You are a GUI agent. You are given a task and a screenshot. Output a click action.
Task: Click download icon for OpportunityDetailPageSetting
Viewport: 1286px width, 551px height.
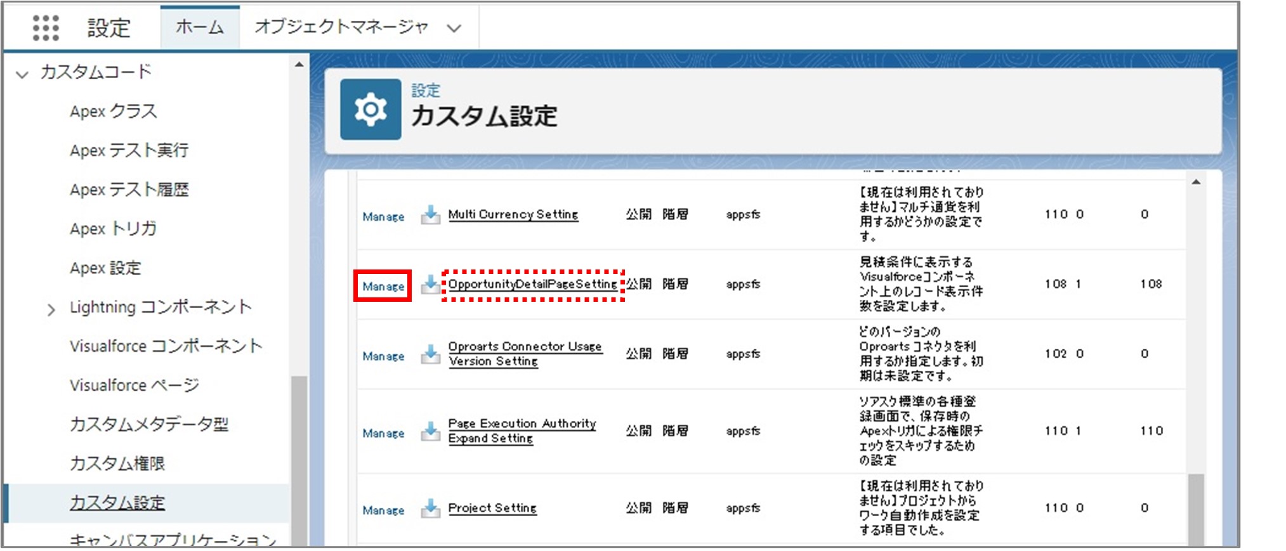[x=430, y=285]
